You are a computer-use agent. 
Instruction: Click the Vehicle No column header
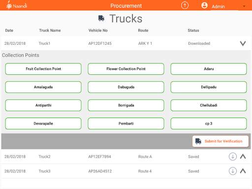tap(98, 31)
